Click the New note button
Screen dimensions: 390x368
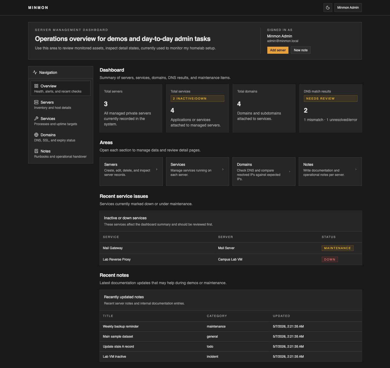(x=301, y=50)
